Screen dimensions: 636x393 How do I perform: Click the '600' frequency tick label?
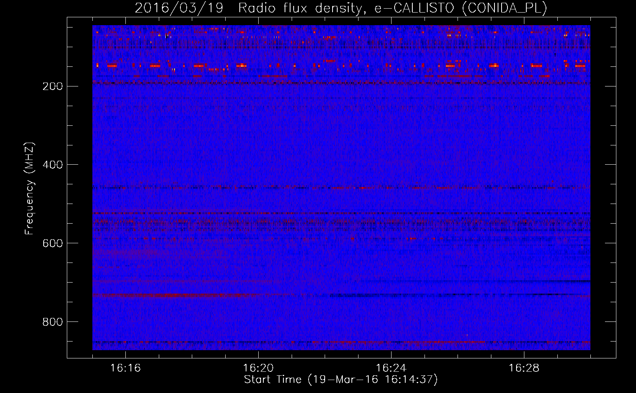(x=53, y=244)
